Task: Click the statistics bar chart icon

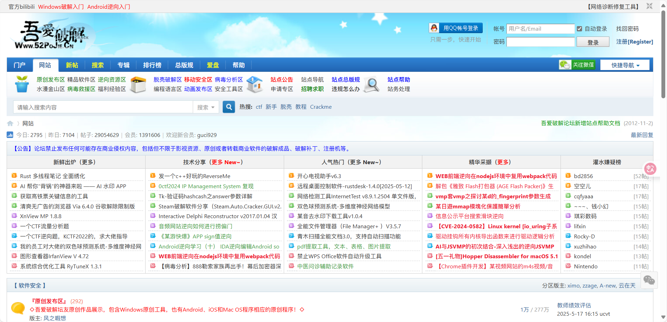Action: coord(10,135)
